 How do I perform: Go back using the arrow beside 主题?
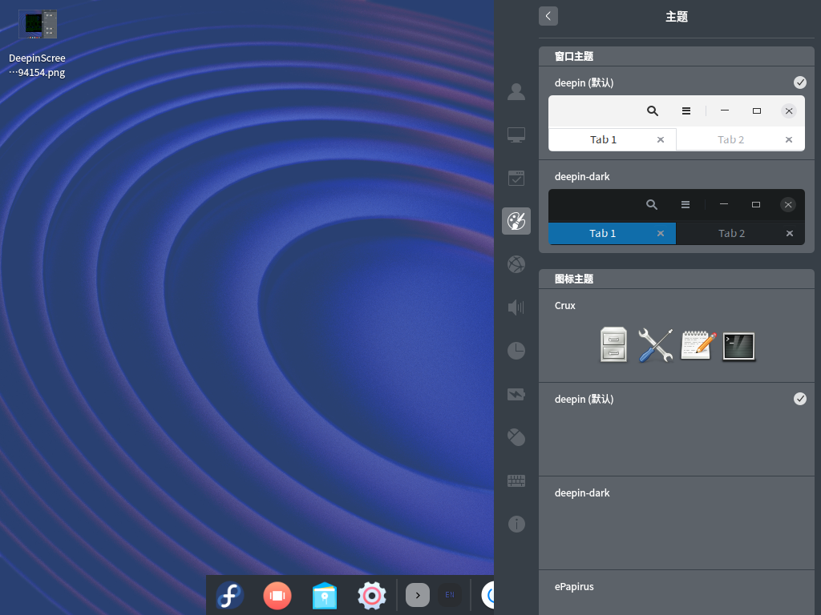pos(548,16)
